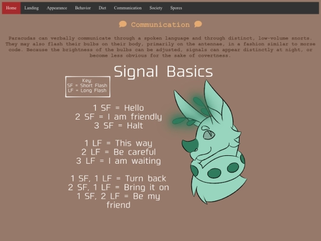Click the orange Communication heading text
Screen dimensions: 321x241
(x=160, y=24)
